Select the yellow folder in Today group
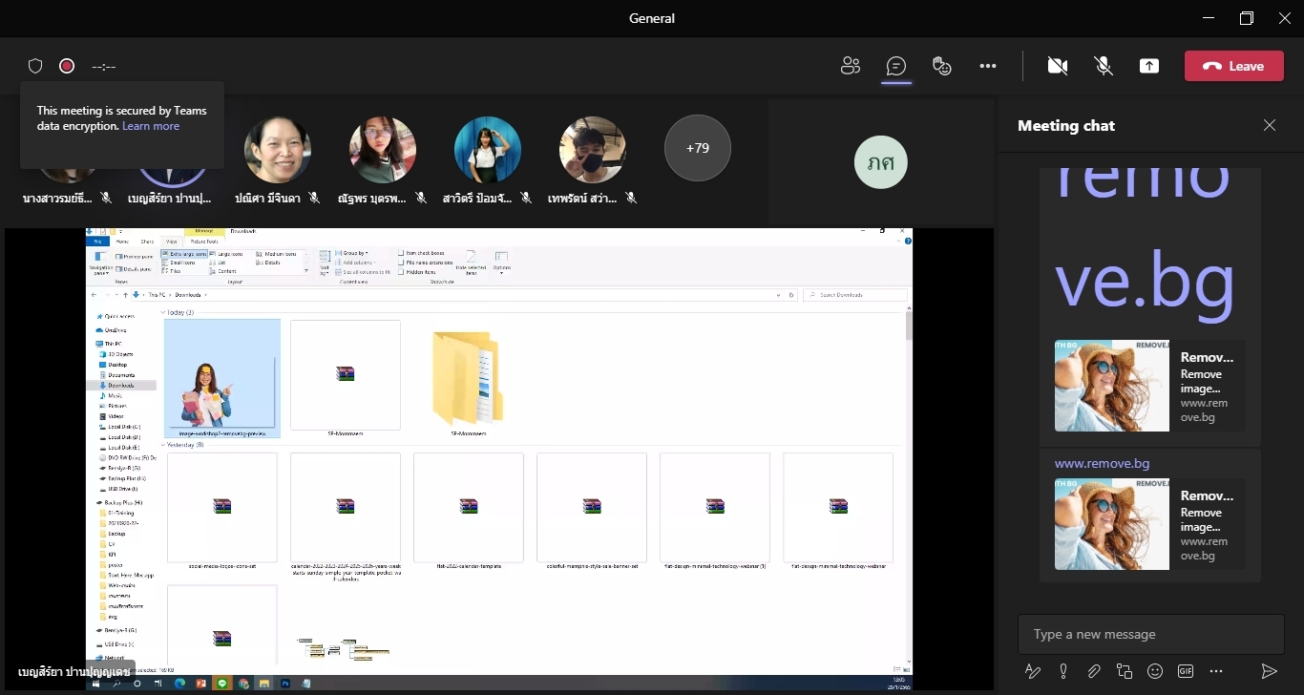 (x=468, y=378)
